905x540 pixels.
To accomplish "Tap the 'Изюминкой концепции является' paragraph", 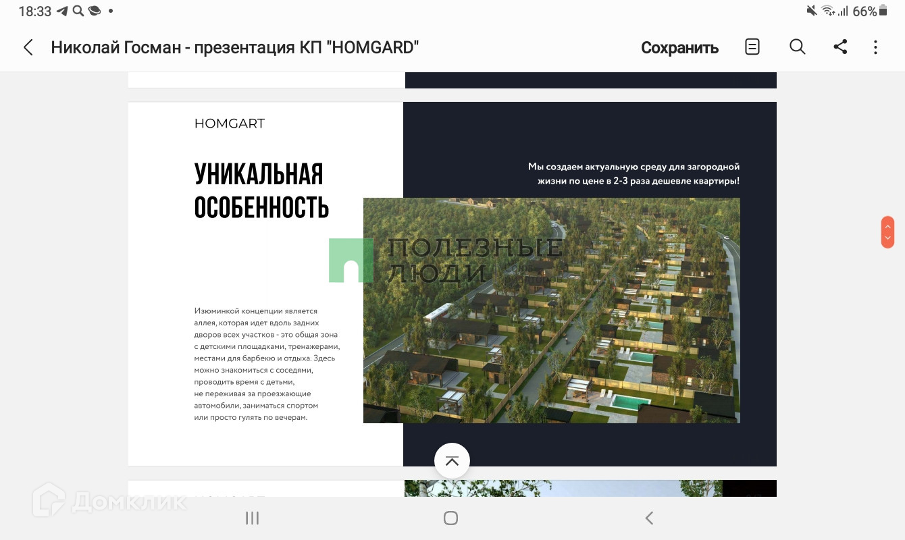I will [x=267, y=364].
